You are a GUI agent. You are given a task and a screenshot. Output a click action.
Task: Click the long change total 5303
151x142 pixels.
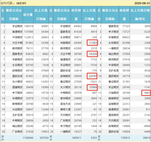(94, 138)
